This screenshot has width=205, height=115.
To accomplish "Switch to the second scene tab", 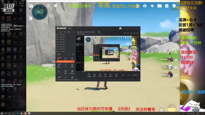I will [x=65, y=32].
